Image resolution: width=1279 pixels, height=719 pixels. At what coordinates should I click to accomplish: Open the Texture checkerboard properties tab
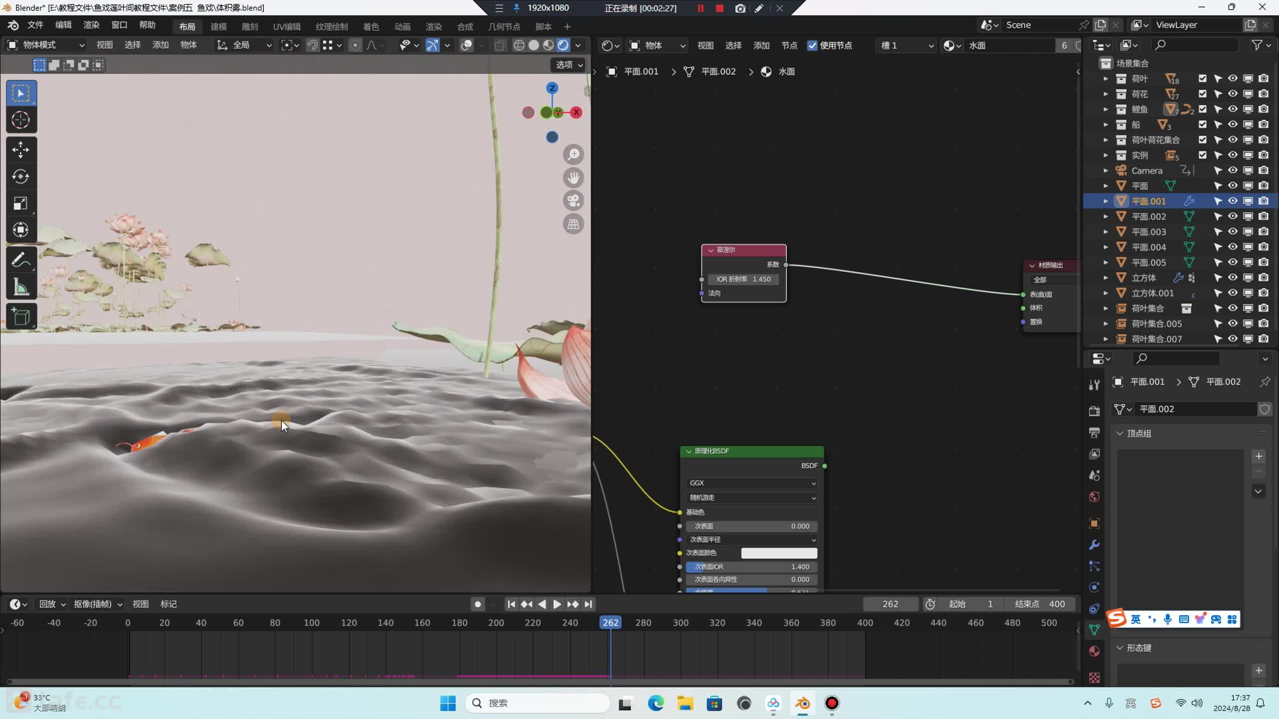(x=1094, y=677)
